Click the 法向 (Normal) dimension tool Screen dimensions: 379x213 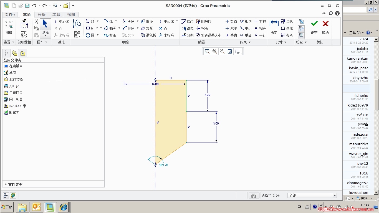274,27
